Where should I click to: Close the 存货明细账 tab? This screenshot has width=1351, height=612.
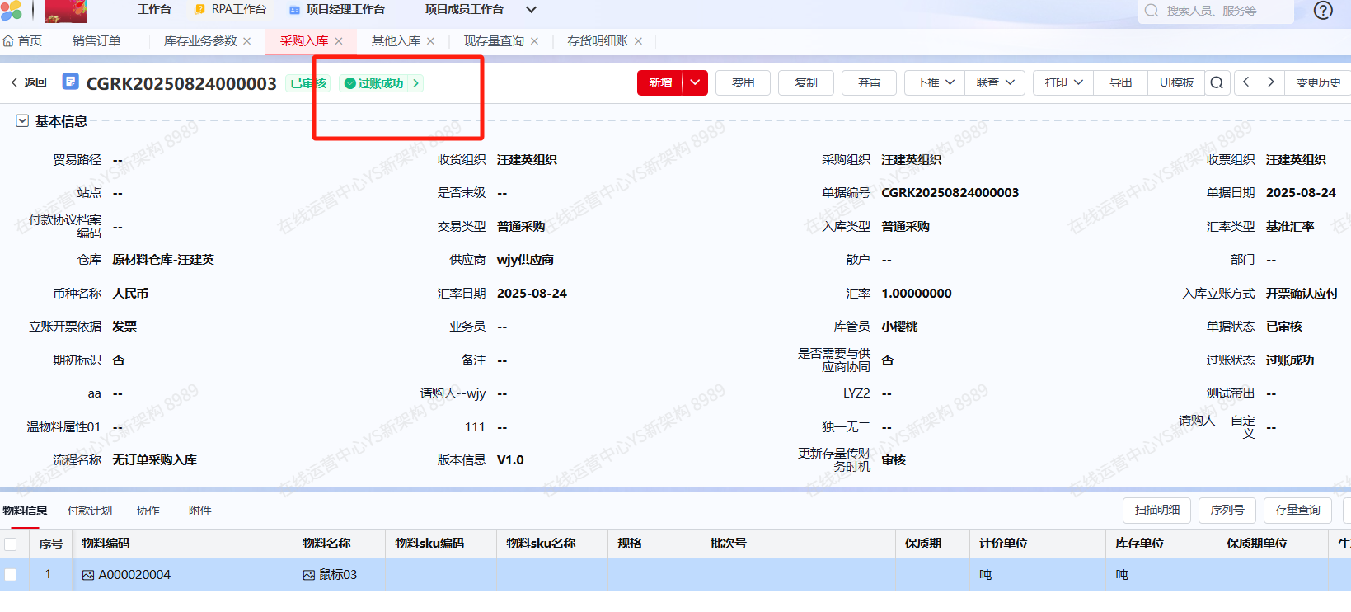coord(638,41)
